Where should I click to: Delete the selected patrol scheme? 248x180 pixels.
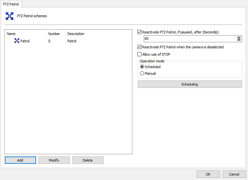(x=88, y=160)
